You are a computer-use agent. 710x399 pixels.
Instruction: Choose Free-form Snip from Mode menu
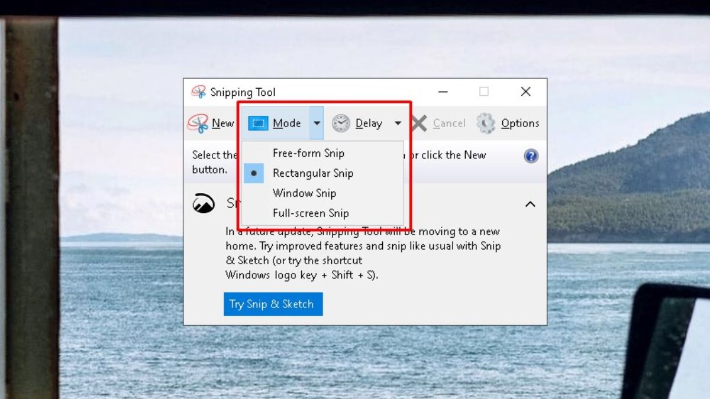click(308, 153)
